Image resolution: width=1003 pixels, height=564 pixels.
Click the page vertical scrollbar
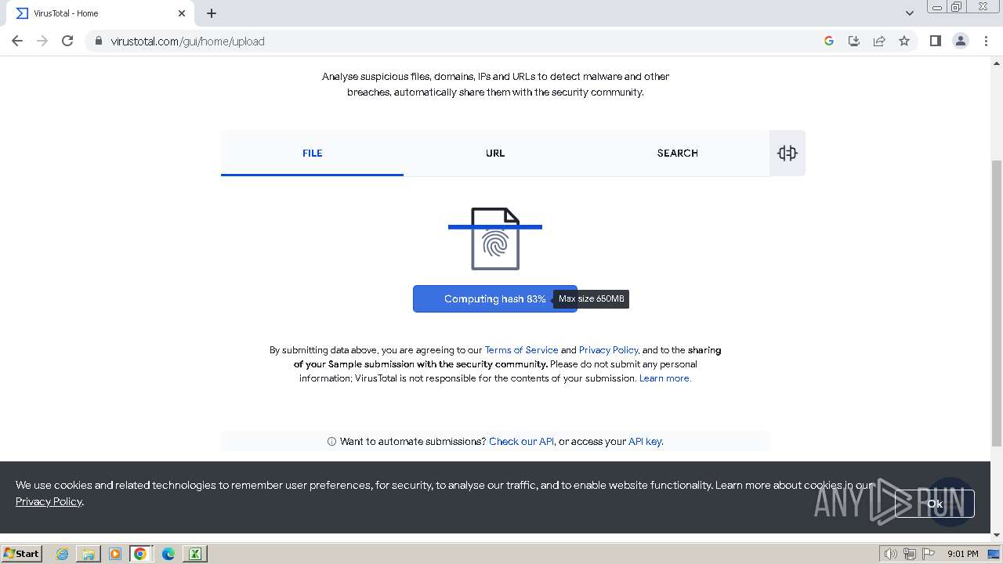[x=997, y=304]
